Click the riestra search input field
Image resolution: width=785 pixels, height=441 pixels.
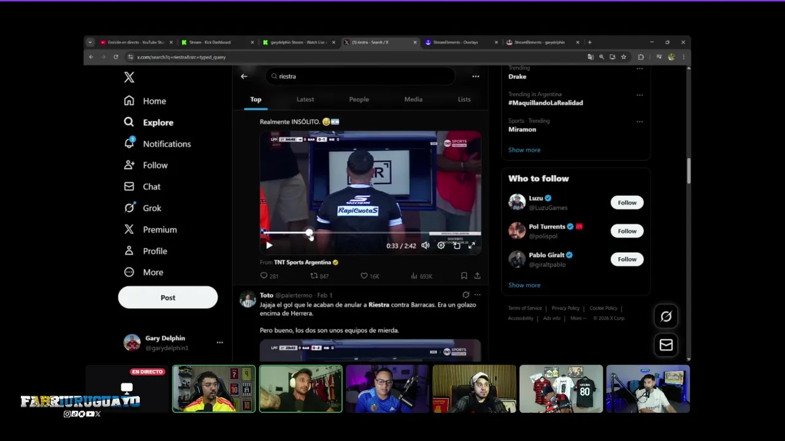coord(361,77)
